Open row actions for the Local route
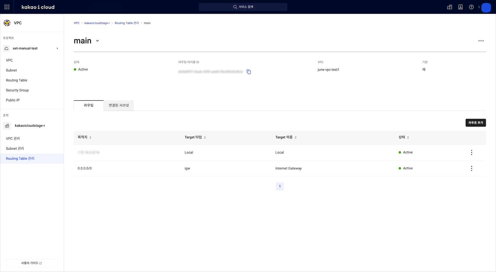The height and width of the screenshot is (272, 496). pyautogui.click(x=471, y=153)
